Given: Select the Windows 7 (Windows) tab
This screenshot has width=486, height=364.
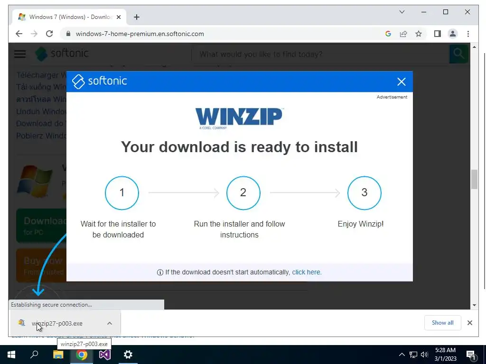Looking at the screenshot, I should (69, 17).
